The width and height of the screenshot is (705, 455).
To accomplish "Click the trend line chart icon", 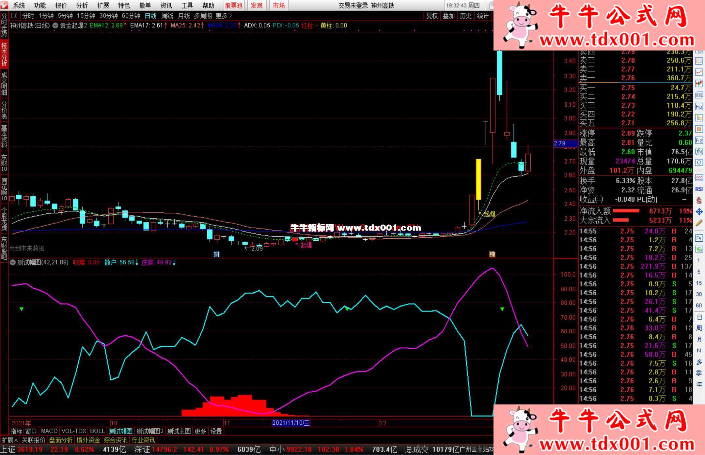I will tap(699, 72).
